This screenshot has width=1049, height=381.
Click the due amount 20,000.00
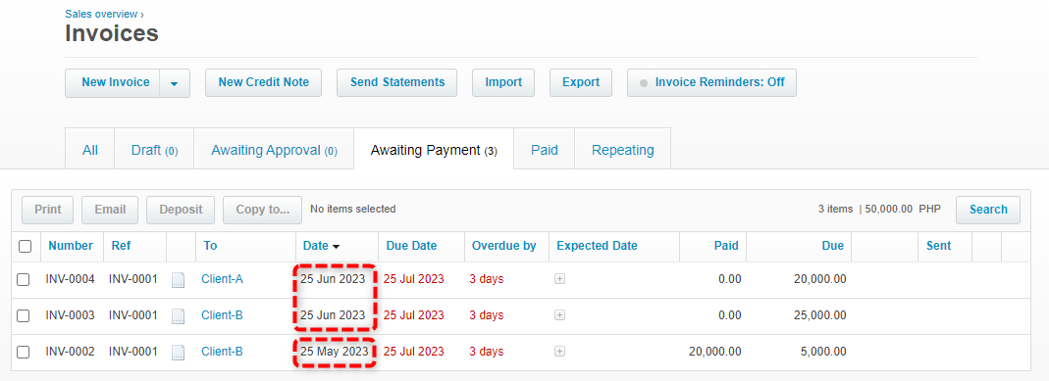point(820,279)
